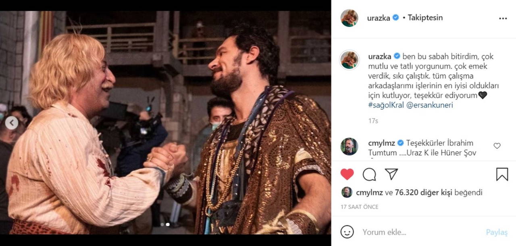Unlike the post with the red heart

click(347, 174)
